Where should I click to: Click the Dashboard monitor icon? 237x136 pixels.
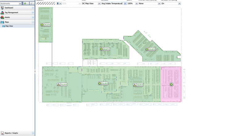(x=2, y=8)
